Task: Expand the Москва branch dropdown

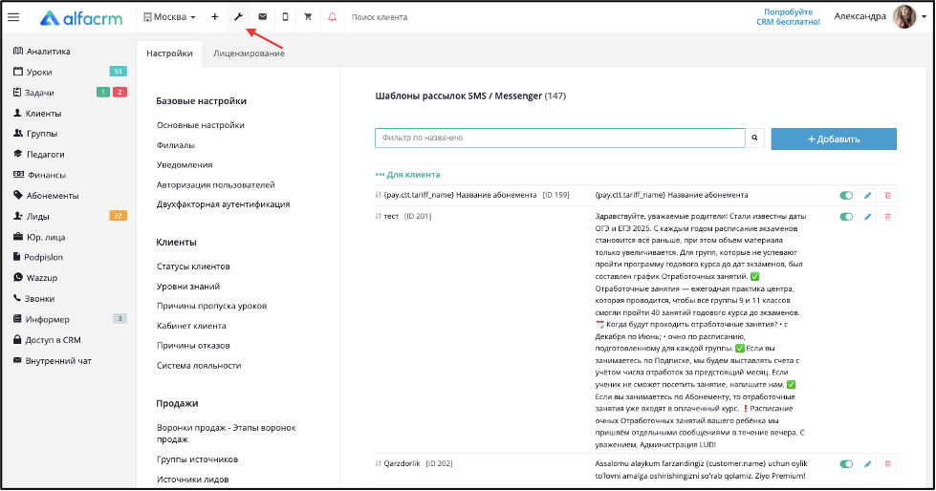Action: (x=169, y=16)
